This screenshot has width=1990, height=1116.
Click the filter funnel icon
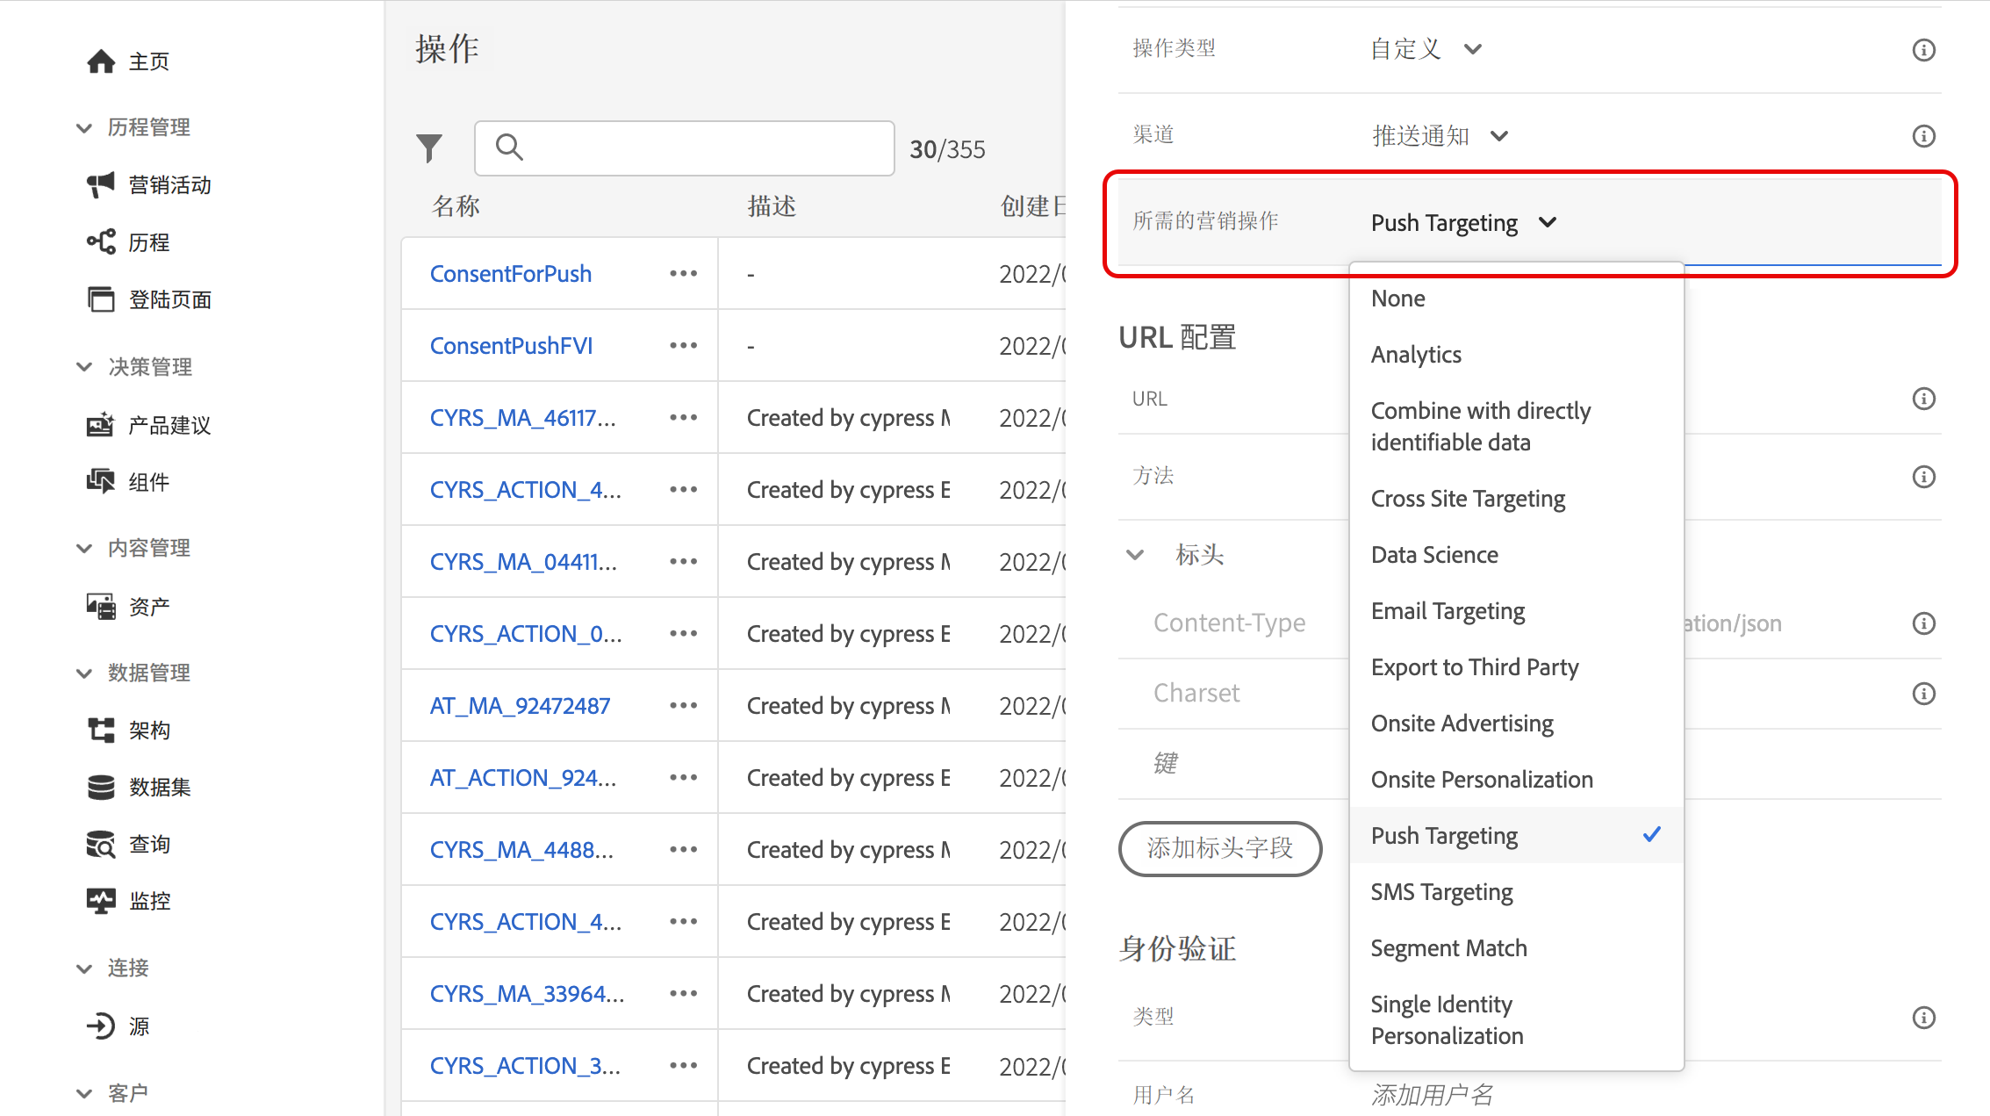(429, 148)
